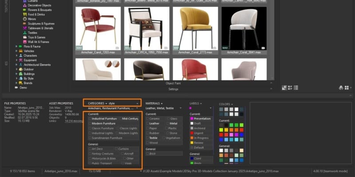Click the Architectural Elements compass icon
The height and width of the screenshot is (177, 355).
pos(20,65)
